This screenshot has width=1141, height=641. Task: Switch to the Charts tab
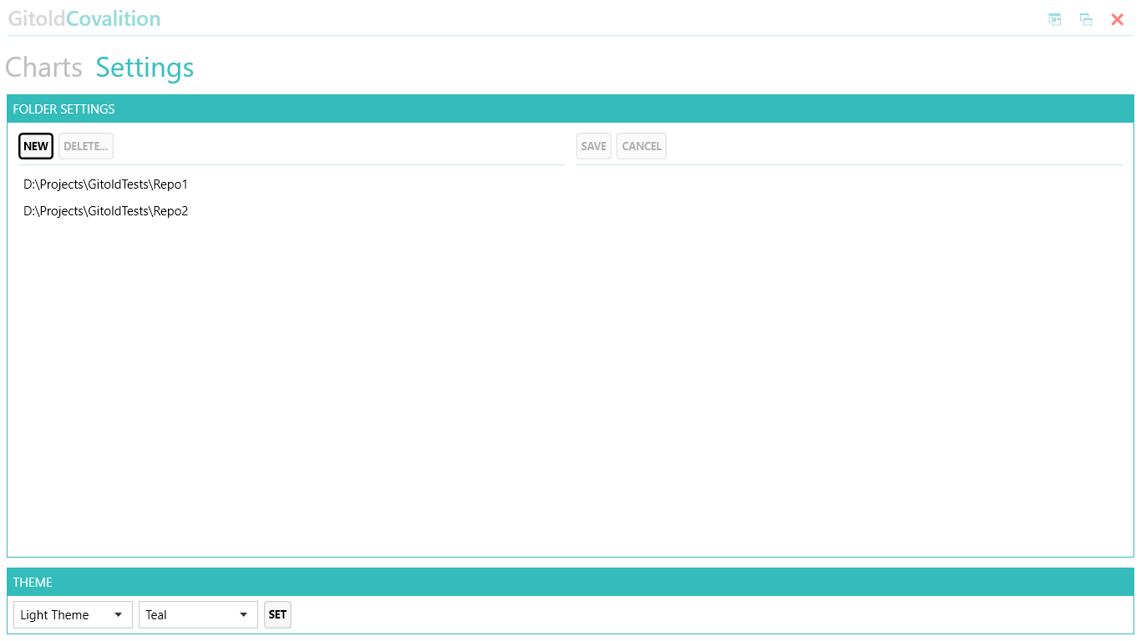[x=43, y=67]
